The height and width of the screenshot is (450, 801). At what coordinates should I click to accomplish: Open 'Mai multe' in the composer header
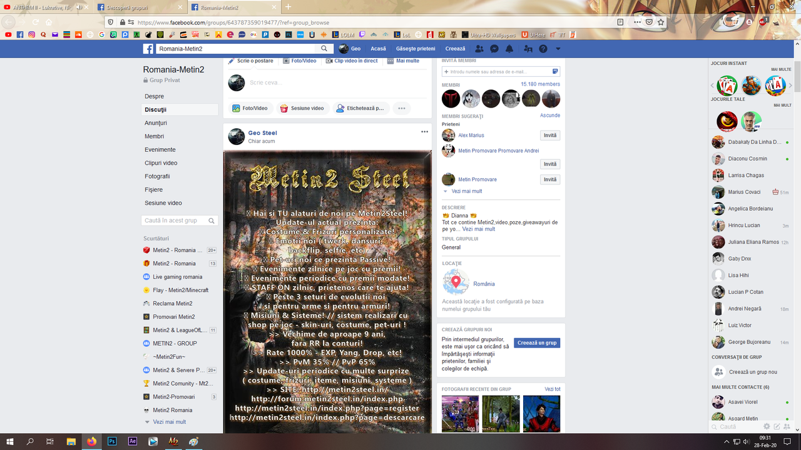(404, 61)
